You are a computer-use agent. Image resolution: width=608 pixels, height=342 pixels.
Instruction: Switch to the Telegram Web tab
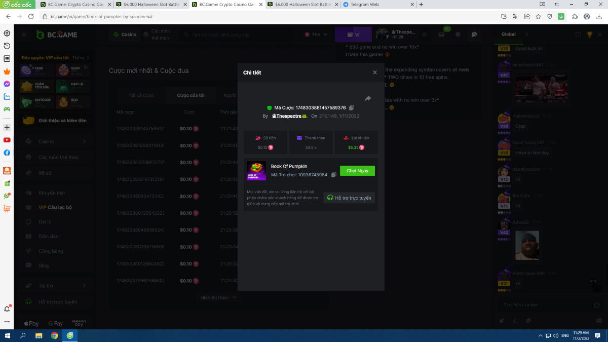377,5
